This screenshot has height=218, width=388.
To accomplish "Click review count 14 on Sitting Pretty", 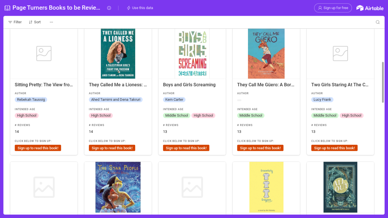I will pyautogui.click(x=17, y=132).
